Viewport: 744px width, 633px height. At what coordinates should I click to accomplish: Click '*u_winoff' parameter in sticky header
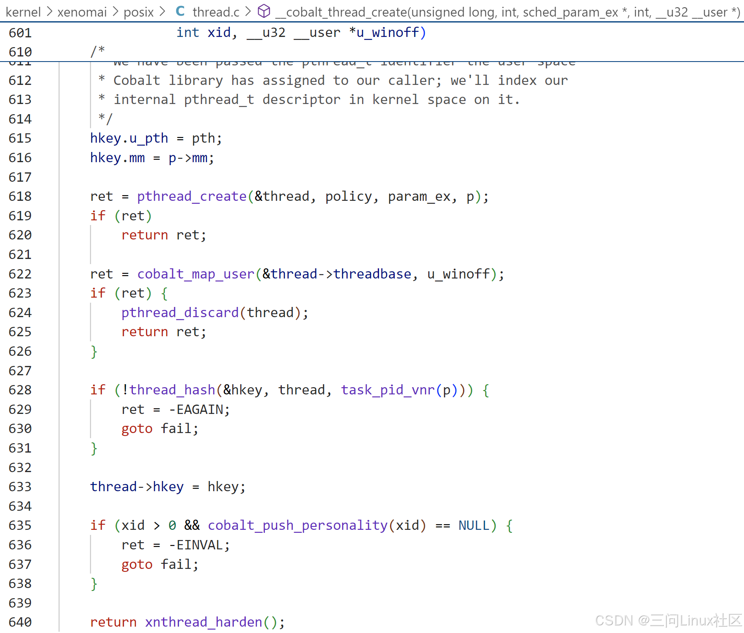point(384,32)
